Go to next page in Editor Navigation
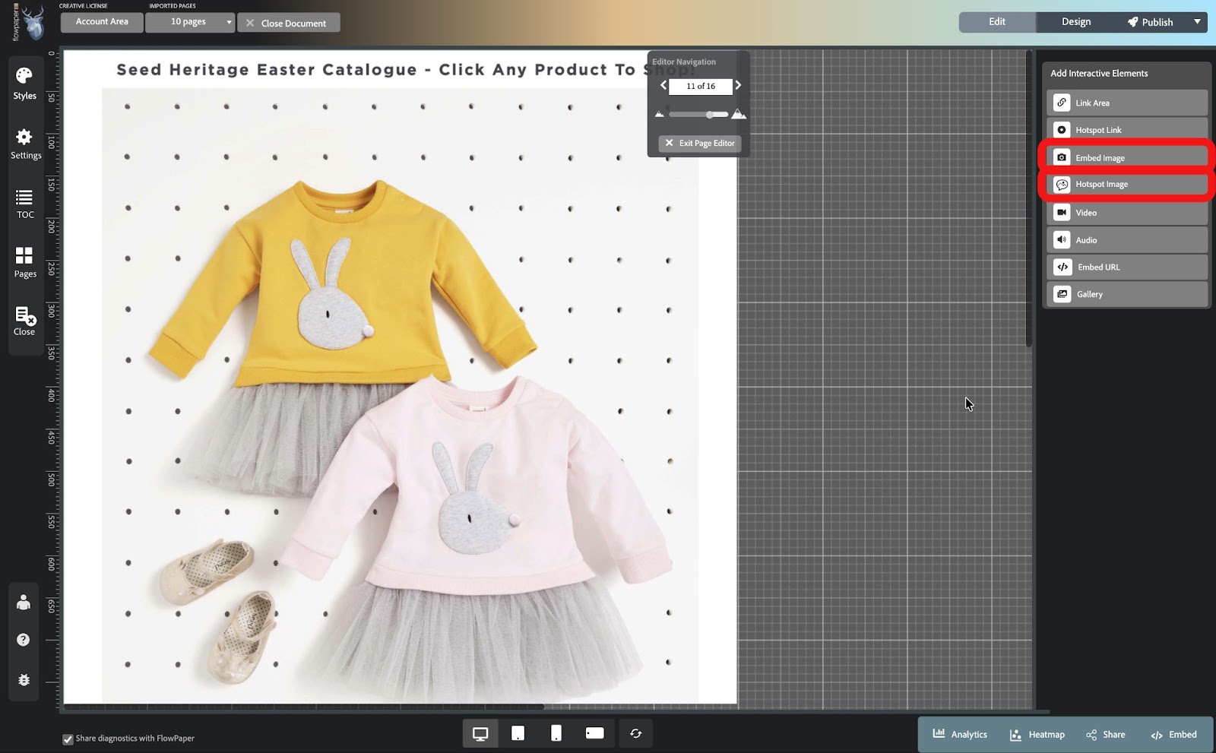 738,86
